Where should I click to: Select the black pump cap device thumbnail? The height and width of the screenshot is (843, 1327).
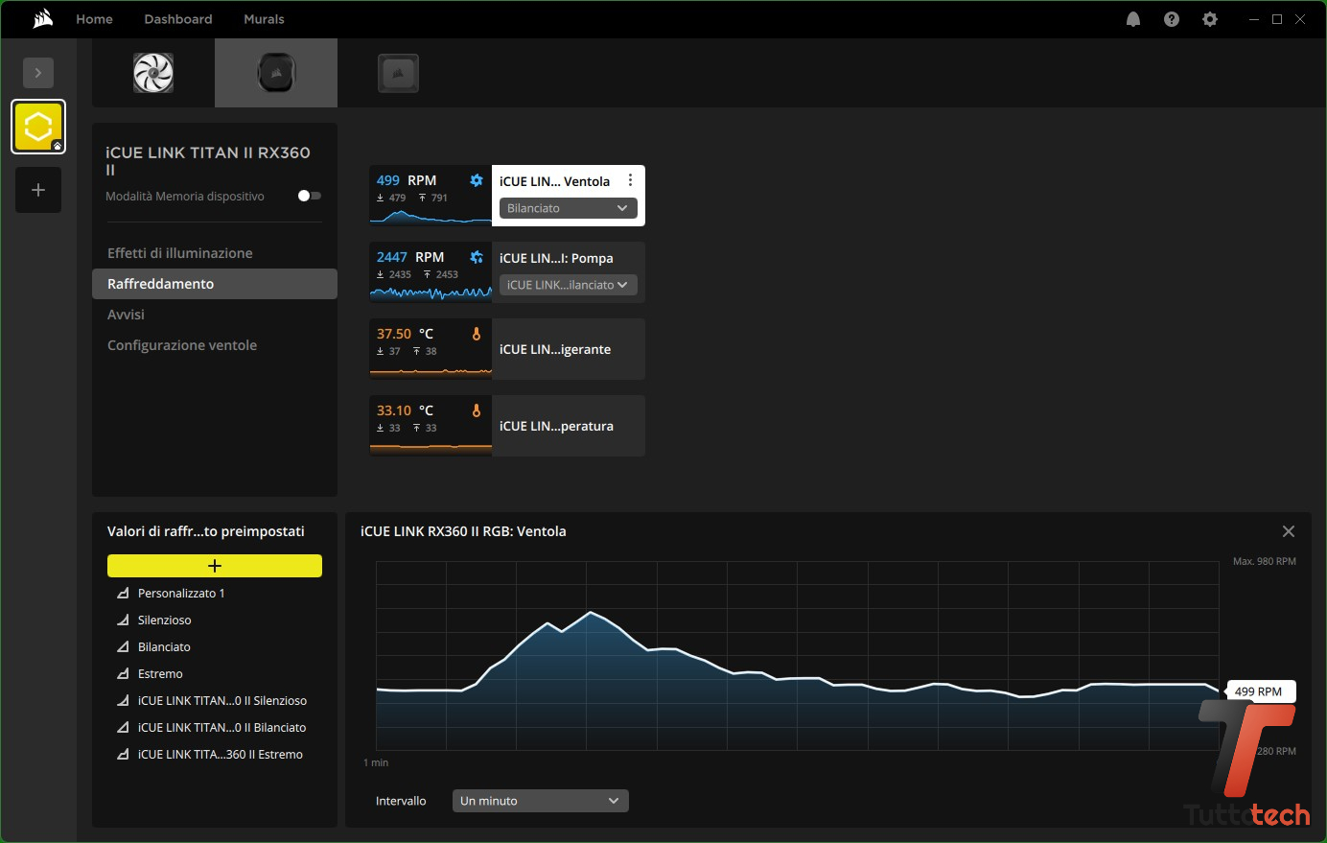276,73
